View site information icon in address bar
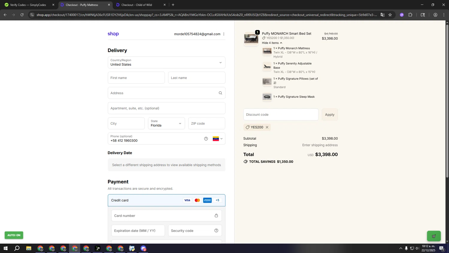 pos(32,15)
